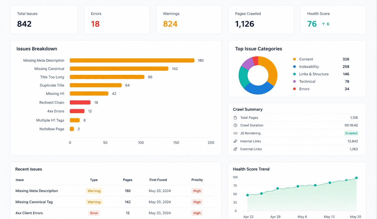The image size is (377, 219).
Task: Click the donut chart center ring
Action: click(x=258, y=75)
